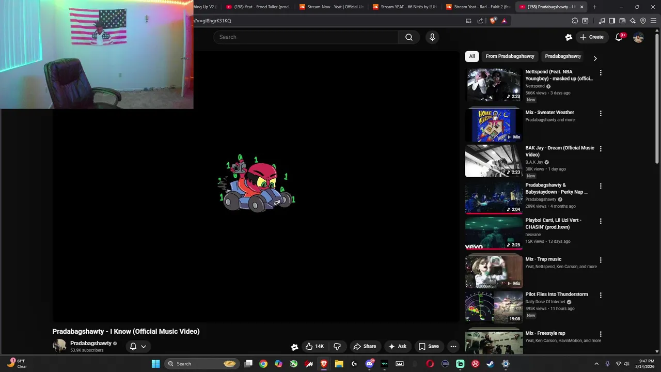Open Steam from the taskbar
This screenshot has width=661, height=372.
pos(490,364)
